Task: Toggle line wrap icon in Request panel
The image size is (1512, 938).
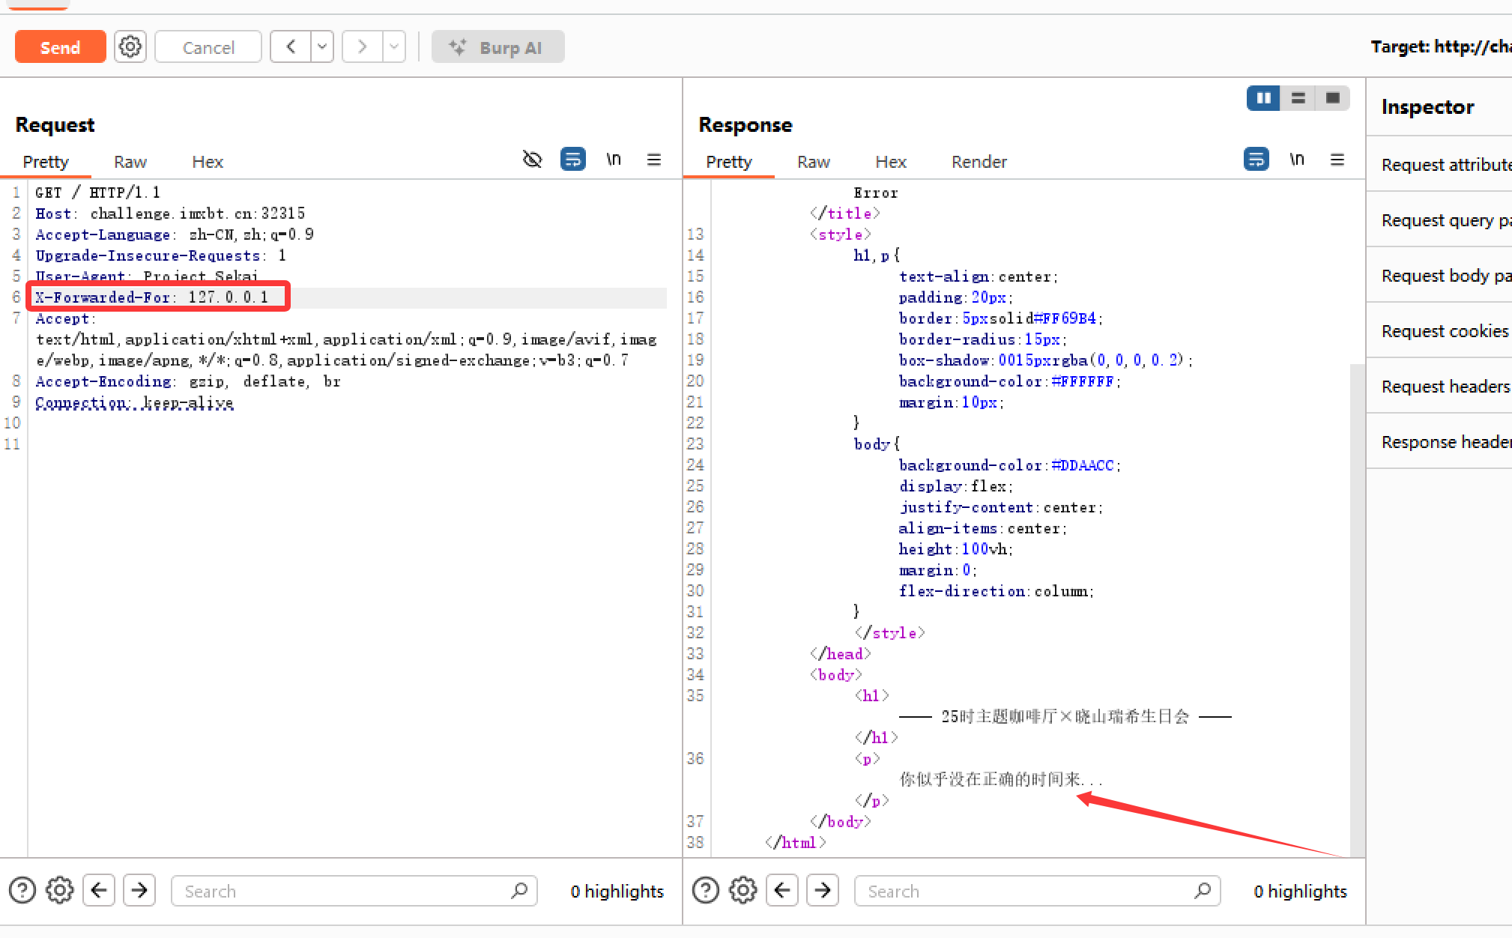Action: 573,160
